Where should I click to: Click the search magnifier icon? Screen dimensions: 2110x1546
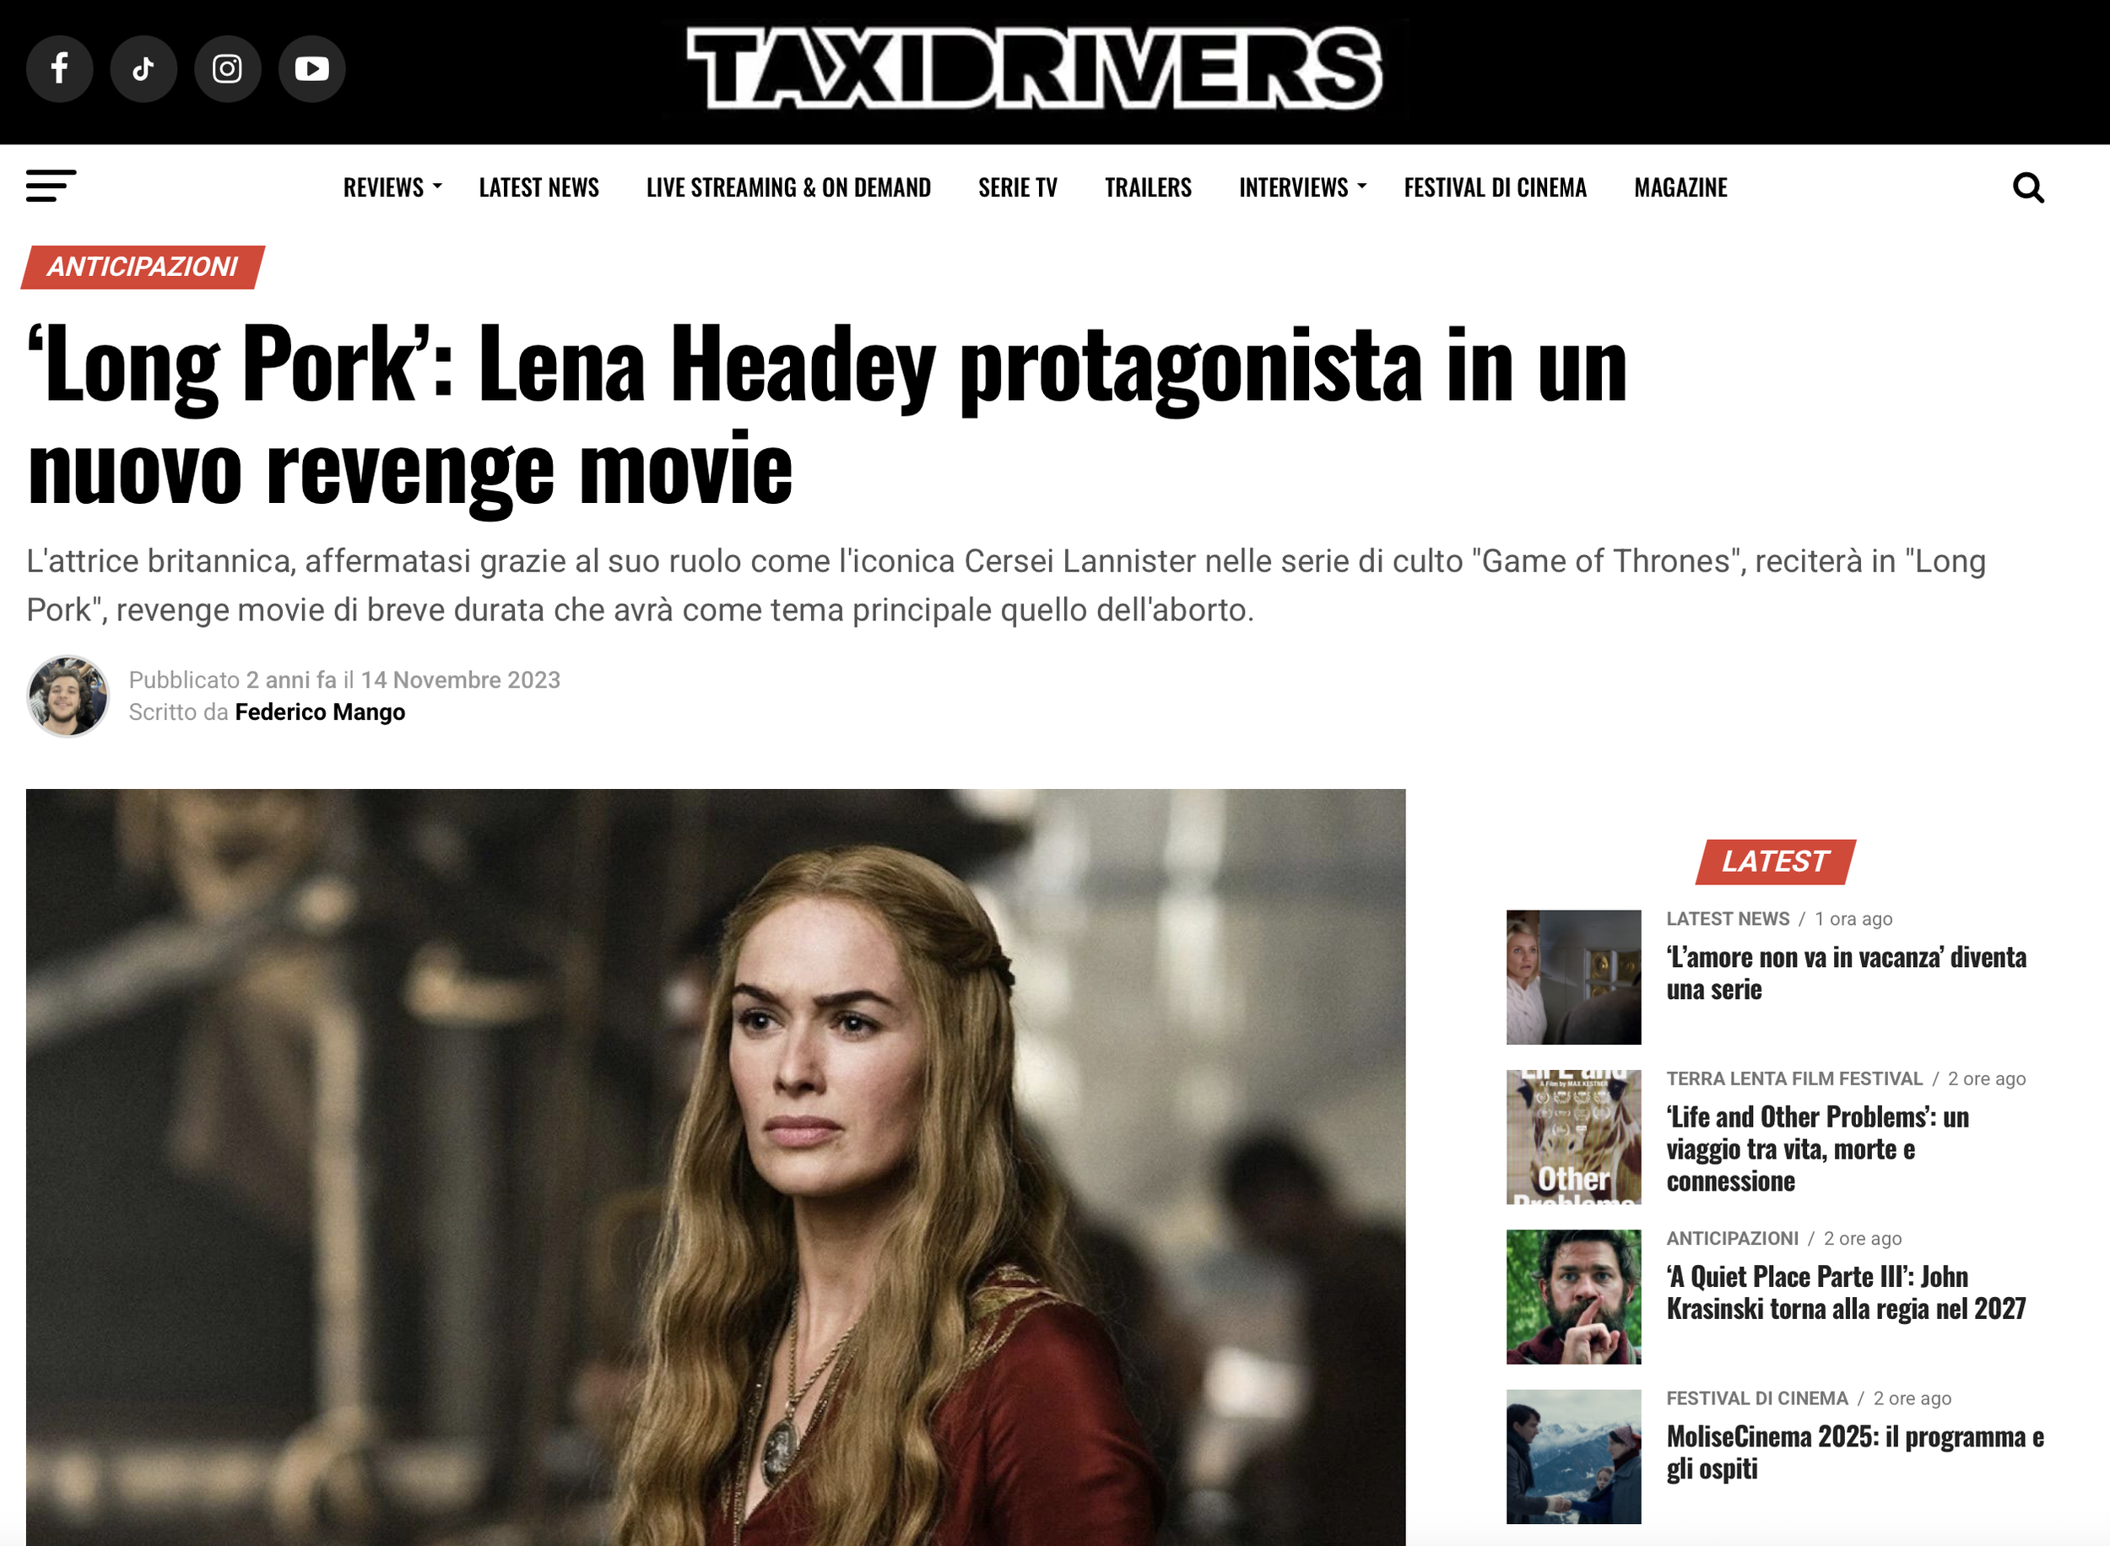pos(2027,188)
